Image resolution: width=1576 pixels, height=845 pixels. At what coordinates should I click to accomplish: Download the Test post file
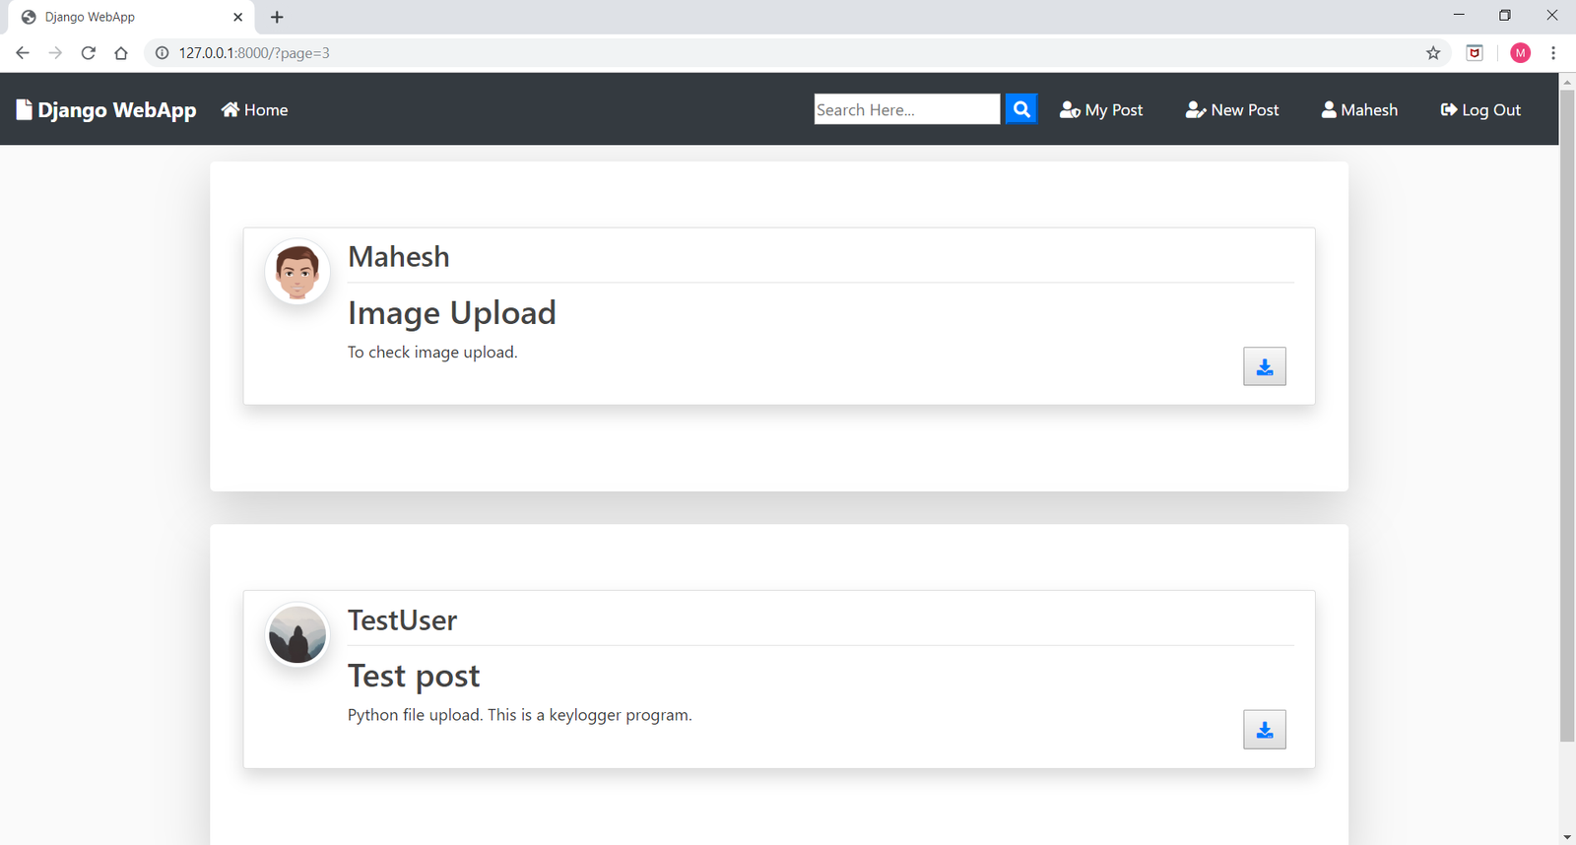1264,730
